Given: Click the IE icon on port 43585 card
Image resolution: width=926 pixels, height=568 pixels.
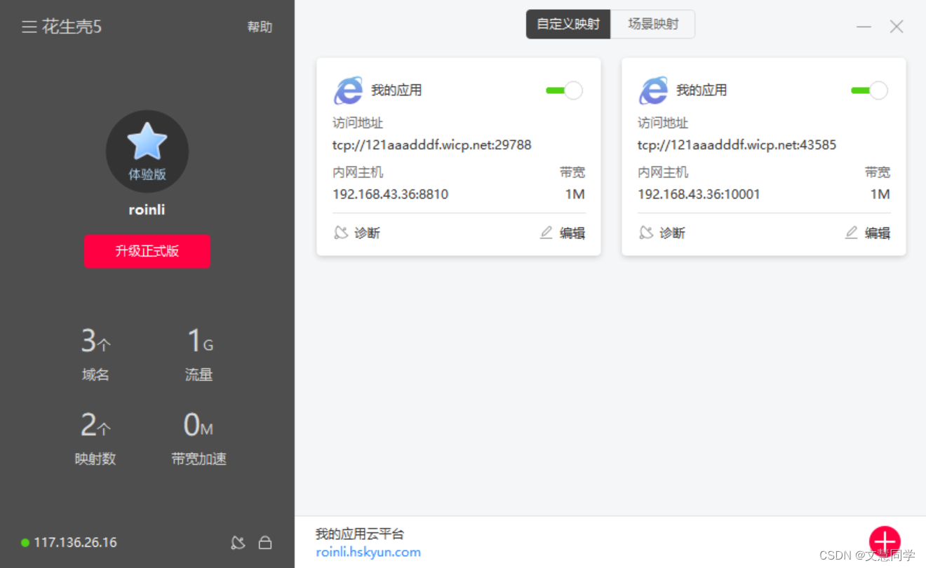Looking at the screenshot, I should click(653, 90).
